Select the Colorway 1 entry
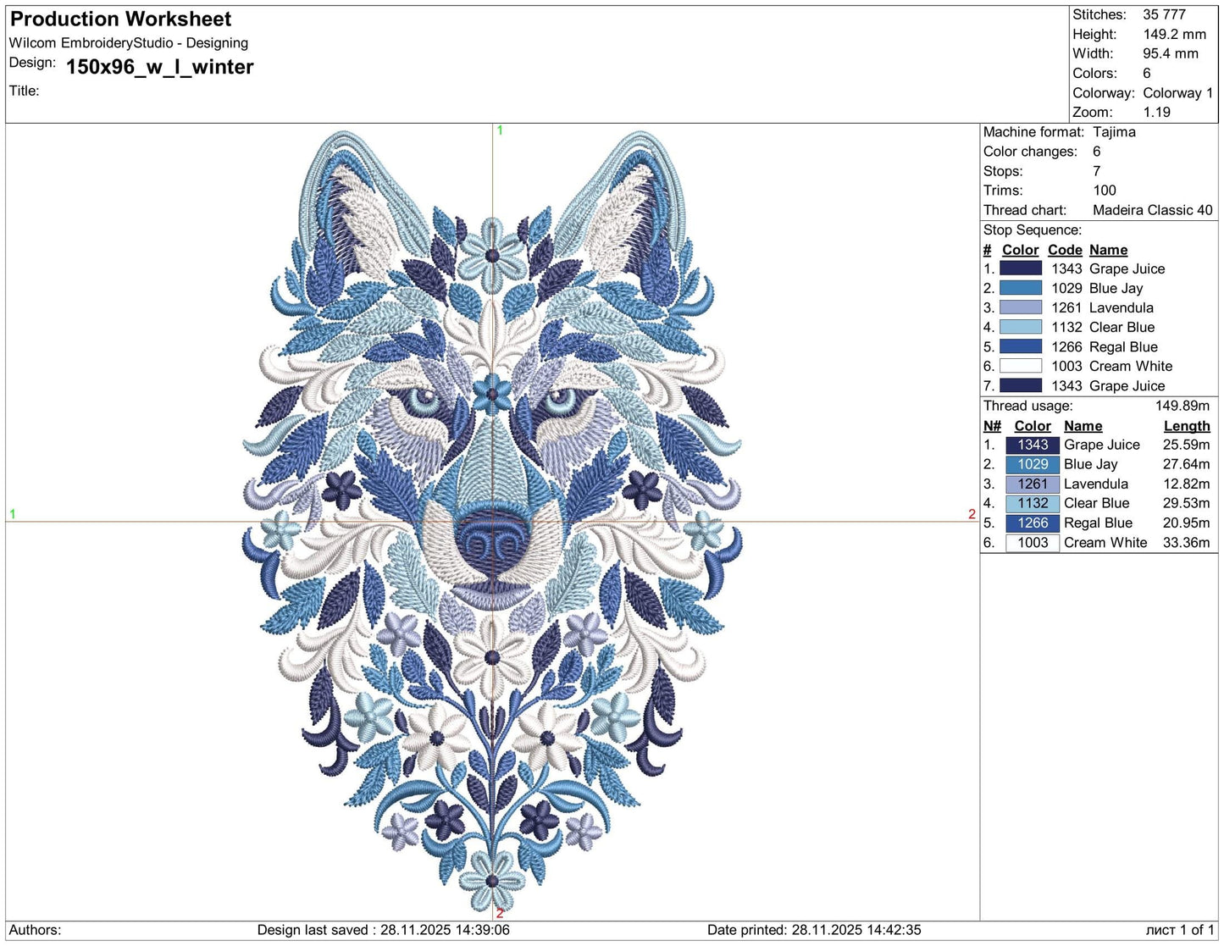Image resolution: width=1224 pixels, height=946 pixels. tap(1177, 92)
